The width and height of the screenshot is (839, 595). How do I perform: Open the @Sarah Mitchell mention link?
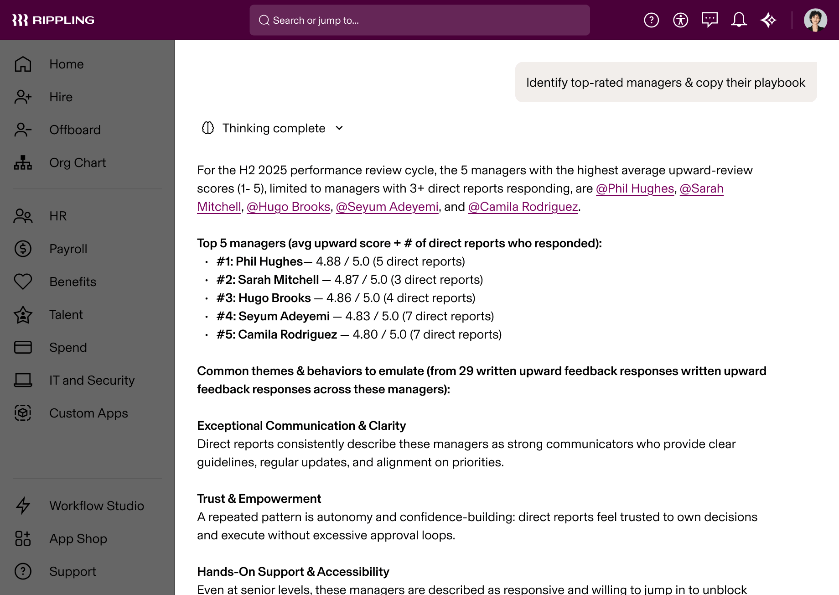pyautogui.click(x=701, y=188)
